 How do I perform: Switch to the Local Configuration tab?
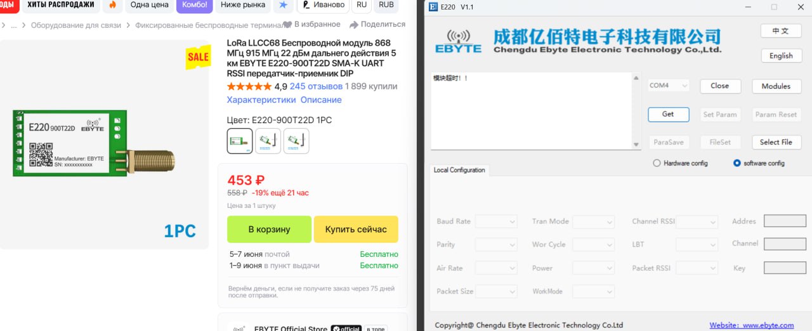pyautogui.click(x=459, y=170)
